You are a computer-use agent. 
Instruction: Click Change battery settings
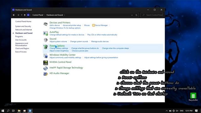(x=59, y=48)
